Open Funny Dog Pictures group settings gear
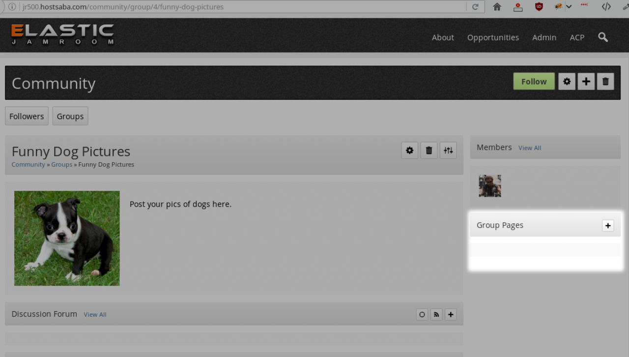 click(x=410, y=150)
